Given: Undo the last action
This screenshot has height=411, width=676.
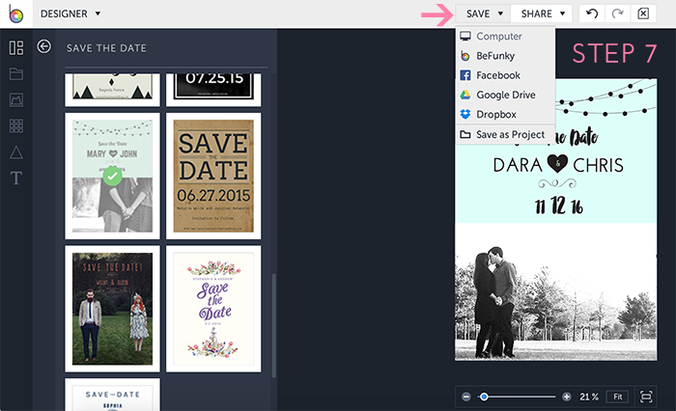Looking at the screenshot, I should [x=591, y=14].
